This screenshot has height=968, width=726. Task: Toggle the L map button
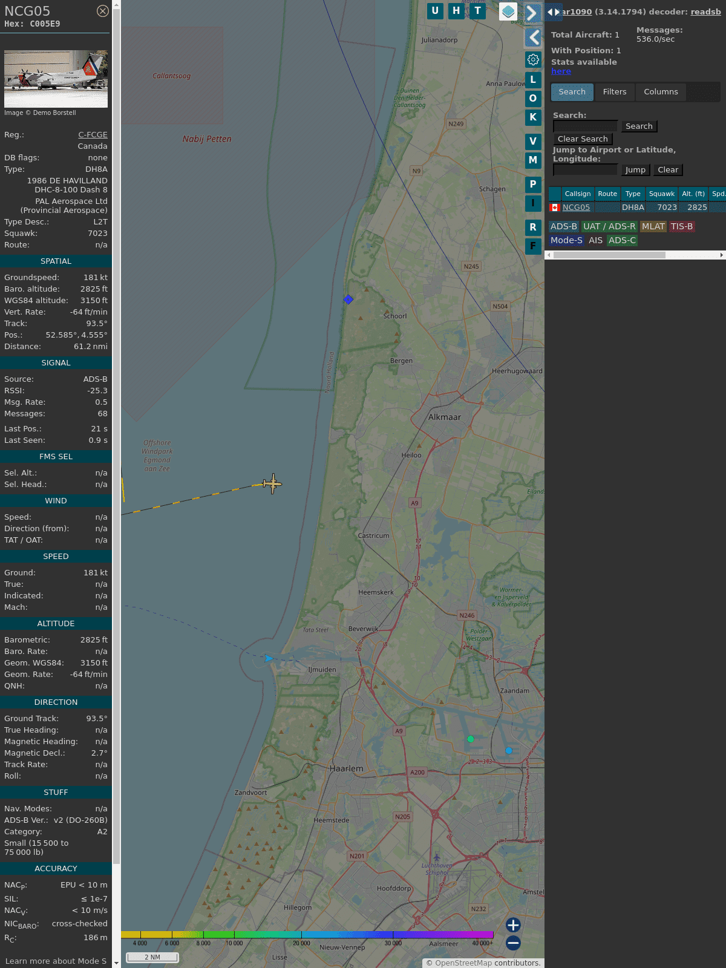533,79
